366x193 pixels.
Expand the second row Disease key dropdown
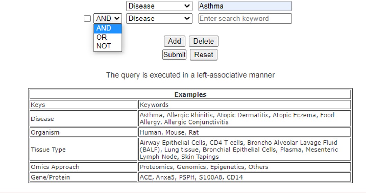159,19
